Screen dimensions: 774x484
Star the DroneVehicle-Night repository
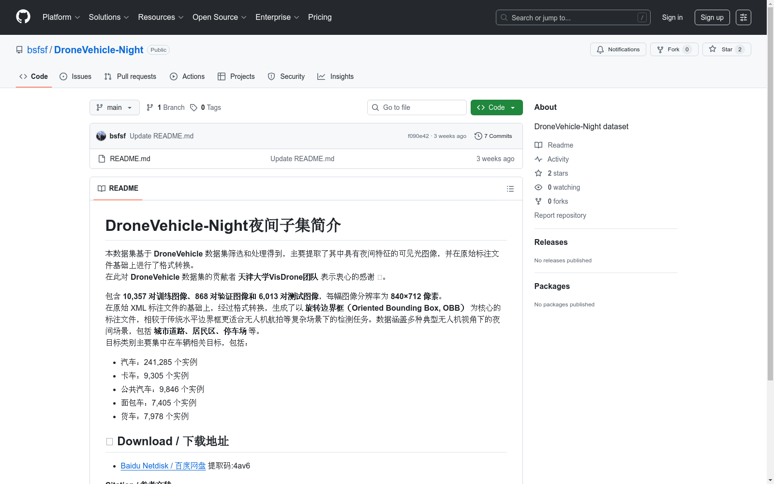(x=727, y=49)
